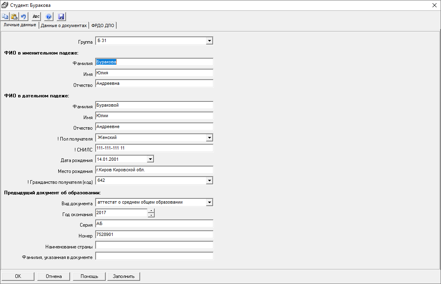
Task: Click the nominative Фамилия field with Буракова
Action: click(154, 62)
